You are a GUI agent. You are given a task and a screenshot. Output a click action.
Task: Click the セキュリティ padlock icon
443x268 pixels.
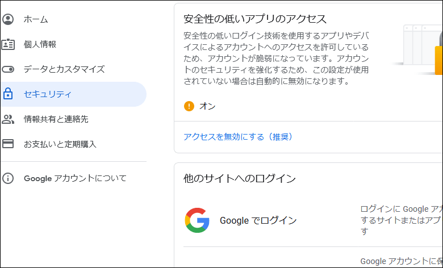8,94
